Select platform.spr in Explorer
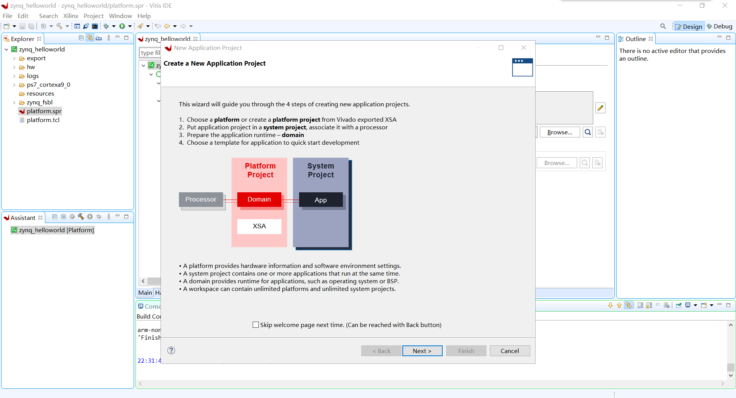Image resolution: width=736 pixels, height=398 pixels. click(x=40, y=111)
